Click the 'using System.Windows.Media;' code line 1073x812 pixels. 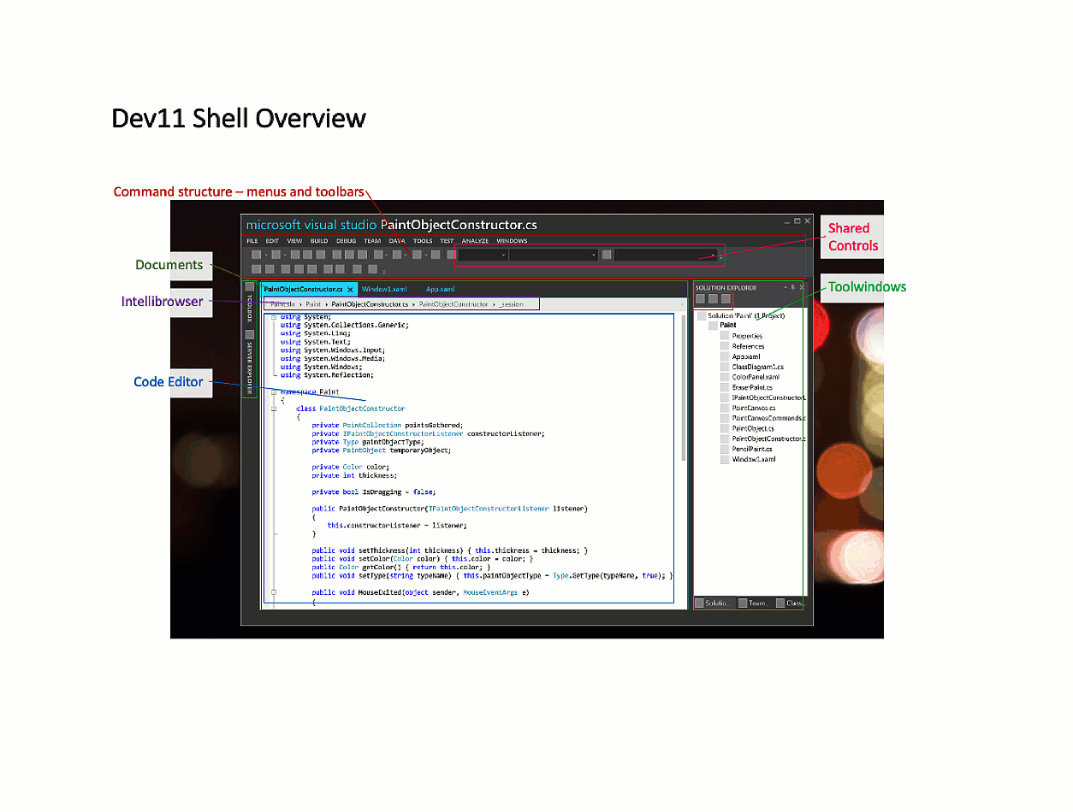(333, 359)
